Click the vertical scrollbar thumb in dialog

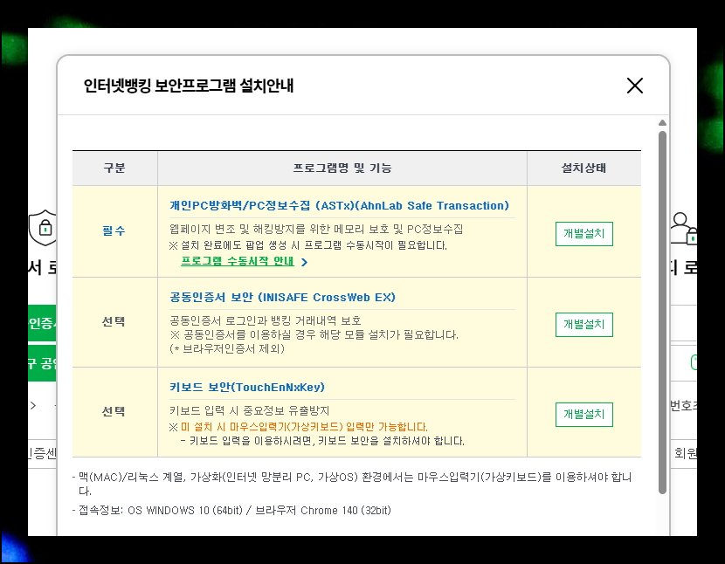(662, 313)
